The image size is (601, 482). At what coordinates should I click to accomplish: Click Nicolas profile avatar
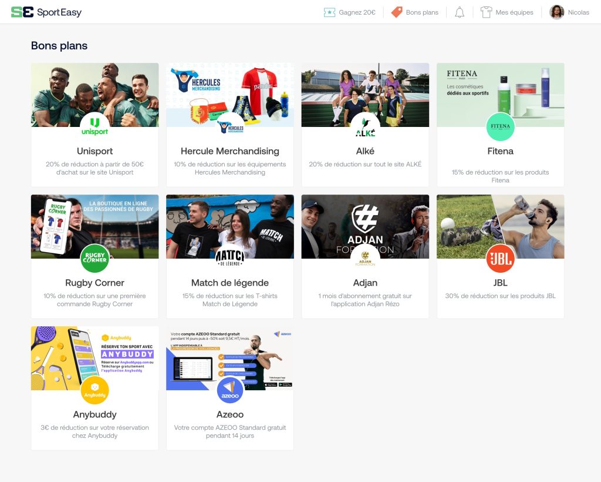pyautogui.click(x=556, y=12)
